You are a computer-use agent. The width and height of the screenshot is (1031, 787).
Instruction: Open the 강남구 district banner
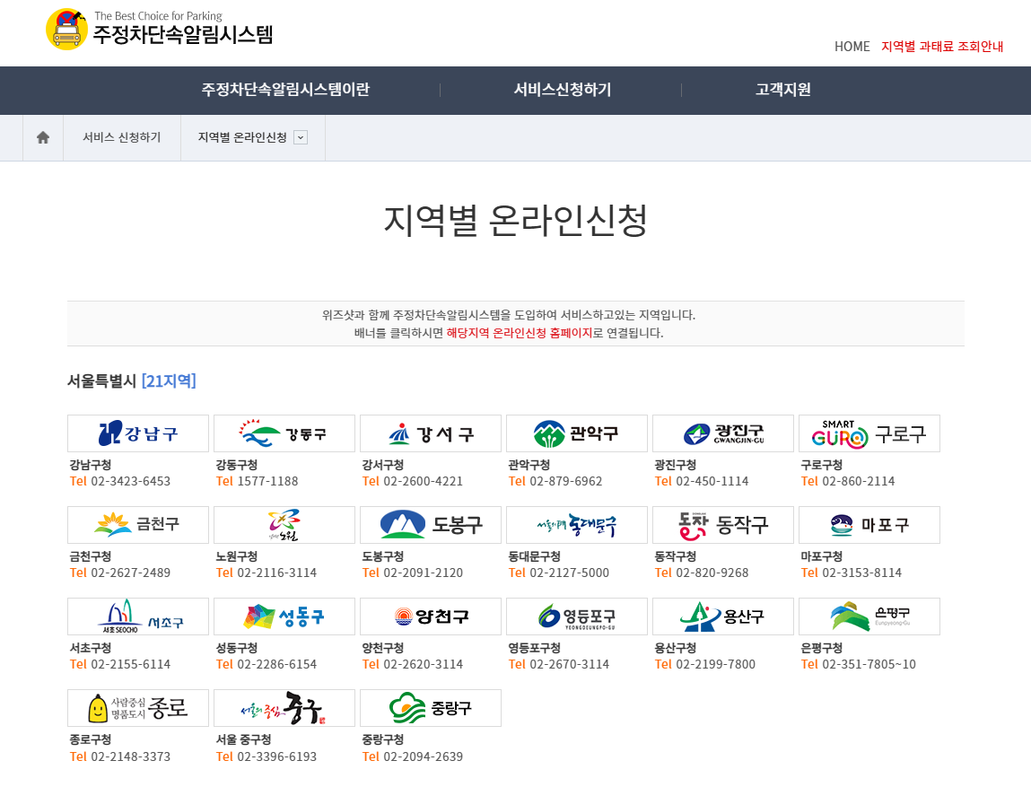tap(138, 433)
